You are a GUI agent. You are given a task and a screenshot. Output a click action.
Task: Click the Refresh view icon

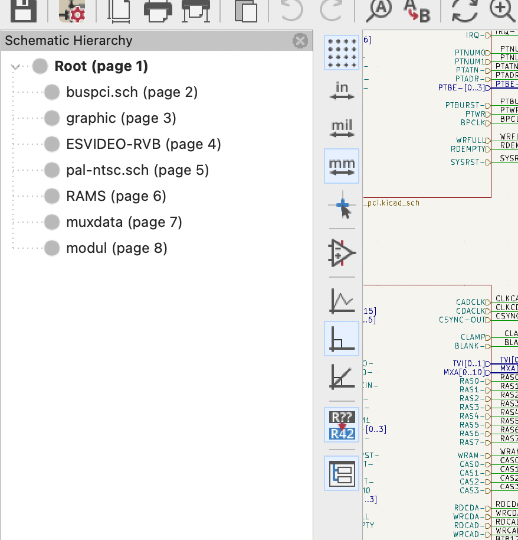464,10
